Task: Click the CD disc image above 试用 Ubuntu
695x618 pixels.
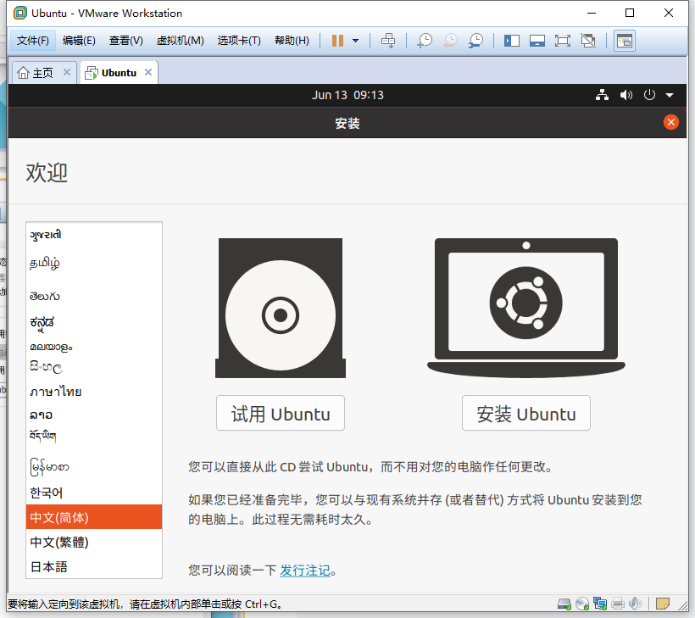Action: pyautogui.click(x=281, y=308)
